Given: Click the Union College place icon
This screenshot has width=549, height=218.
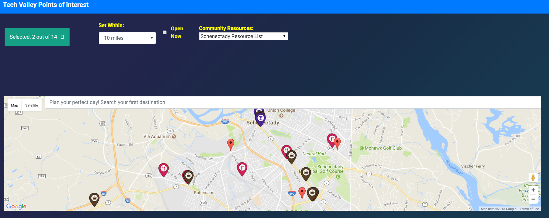Looking at the screenshot, I should [281, 115].
